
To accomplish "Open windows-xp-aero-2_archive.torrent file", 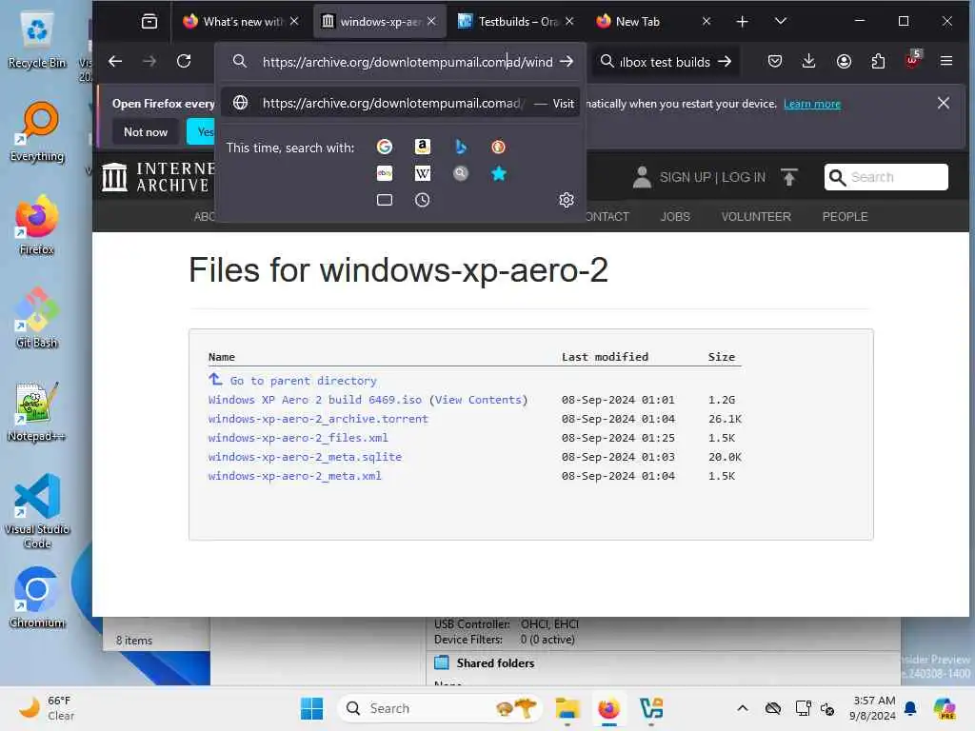I will click(x=318, y=419).
